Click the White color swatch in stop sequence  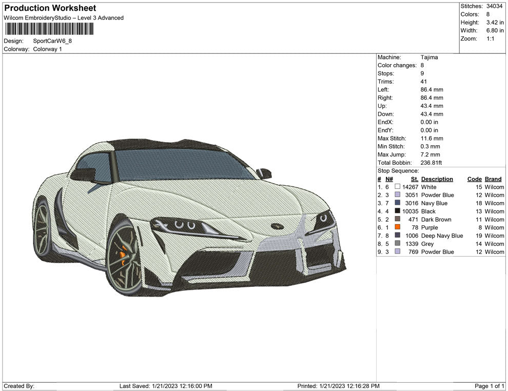click(398, 187)
